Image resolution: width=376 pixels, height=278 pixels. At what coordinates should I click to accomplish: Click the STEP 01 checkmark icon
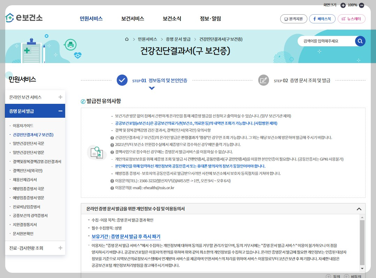coord(122,80)
